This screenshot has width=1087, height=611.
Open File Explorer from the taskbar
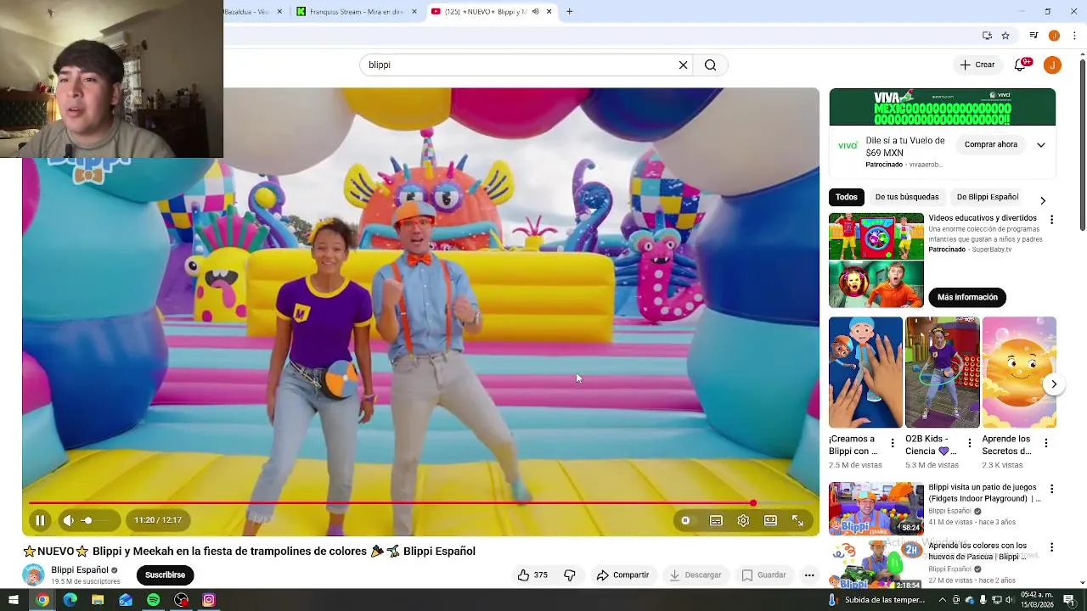(x=98, y=600)
